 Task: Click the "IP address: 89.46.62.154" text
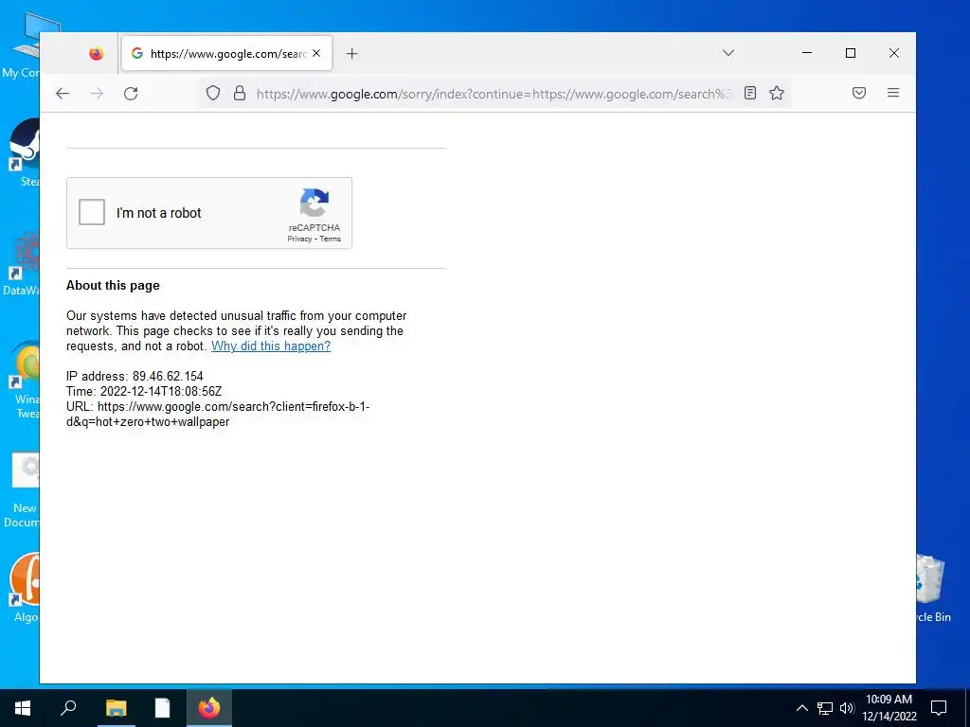[135, 377]
